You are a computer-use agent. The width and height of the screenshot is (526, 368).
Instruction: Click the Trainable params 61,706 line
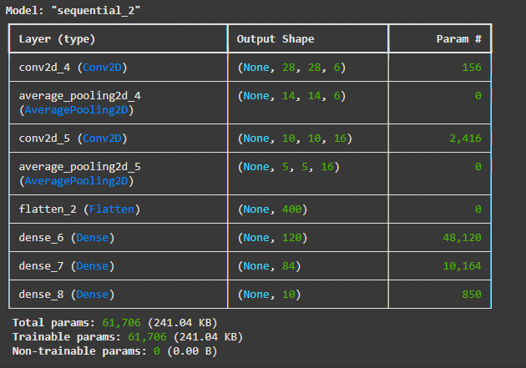pyautogui.click(x=128, y=337)
